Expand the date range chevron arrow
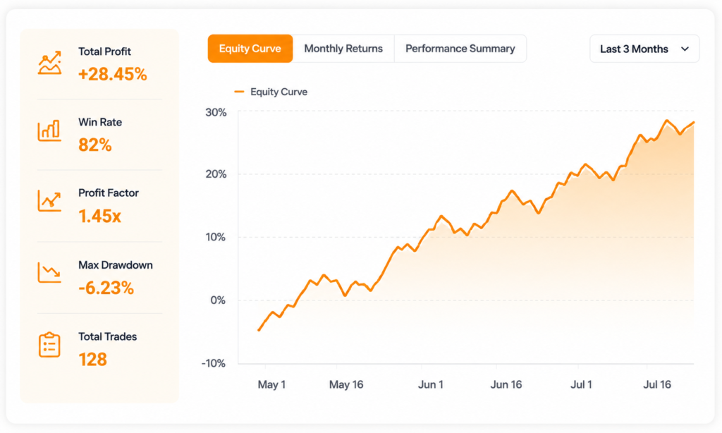Viewport: 722px width, 433px height. coord(685,49)
